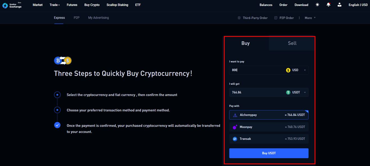Click the USD dollar coin icon
This screenshot has height=166, width=370.
point(288,70)
